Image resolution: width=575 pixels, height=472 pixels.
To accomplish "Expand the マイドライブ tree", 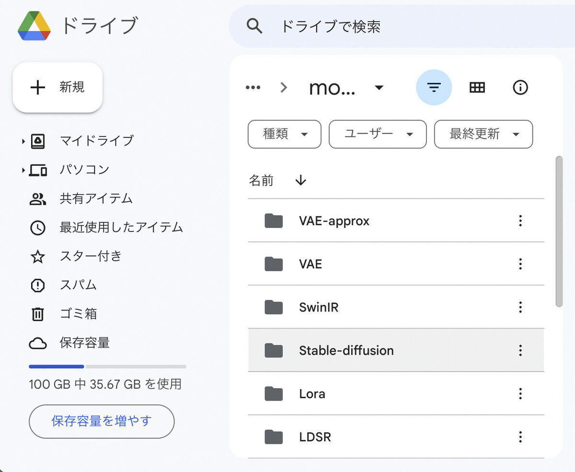I will 23,141.
